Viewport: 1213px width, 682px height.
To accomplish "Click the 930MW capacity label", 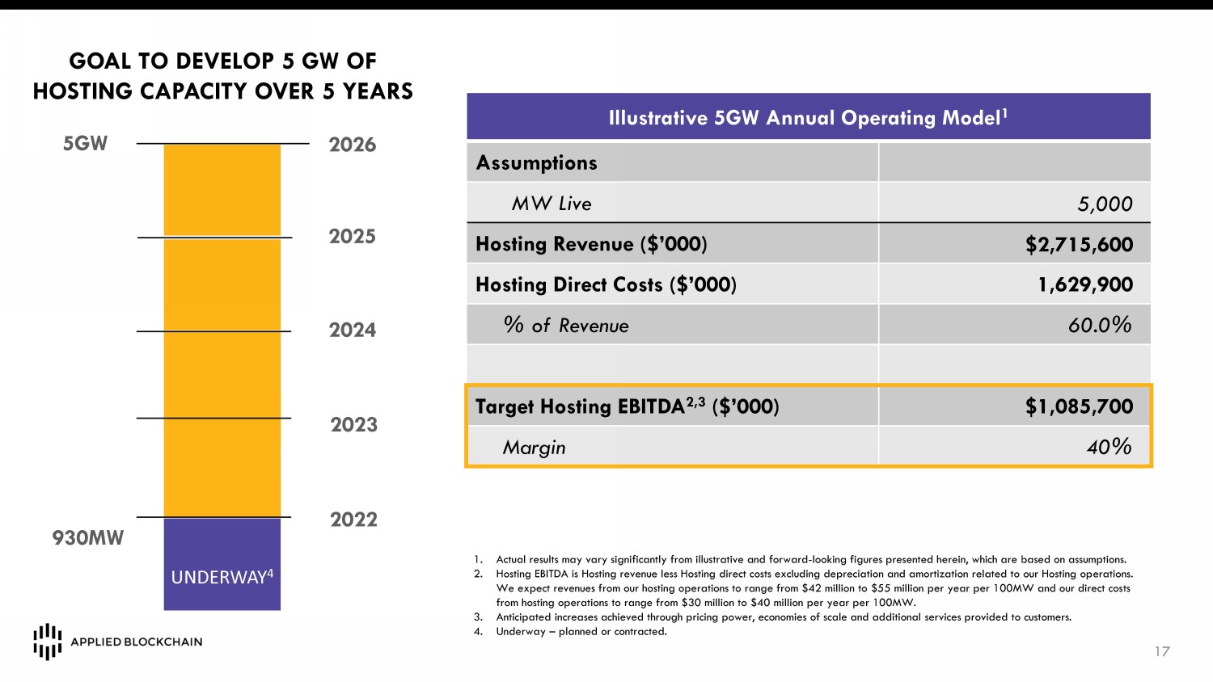I will coord(88,538).
